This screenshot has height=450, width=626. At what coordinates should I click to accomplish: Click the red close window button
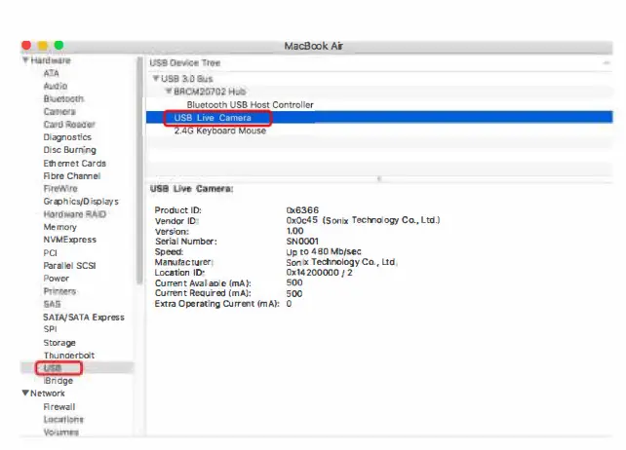(x=26, y=46)
